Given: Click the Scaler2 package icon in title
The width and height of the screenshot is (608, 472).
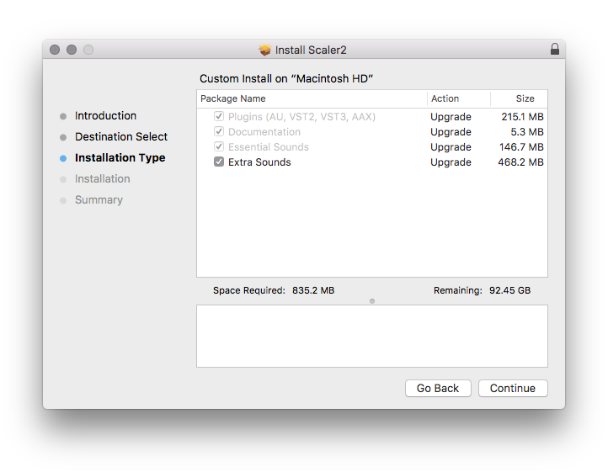Looking at the screenshot, I should (x=265, y=50).
